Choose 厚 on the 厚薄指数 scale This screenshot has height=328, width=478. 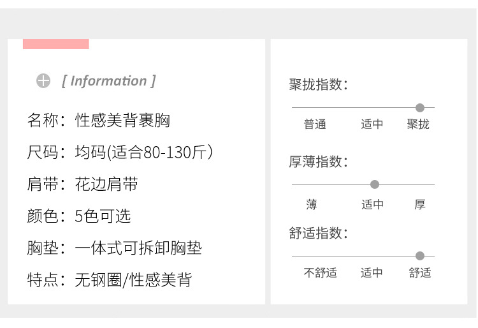pos(420,205)
